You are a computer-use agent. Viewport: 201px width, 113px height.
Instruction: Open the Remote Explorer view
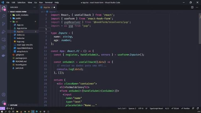(3, 40)
